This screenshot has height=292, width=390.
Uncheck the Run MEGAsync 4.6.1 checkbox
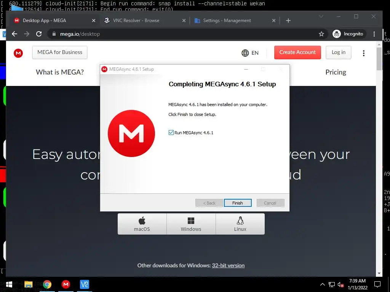pyautogui.click(x=171, y=133)
